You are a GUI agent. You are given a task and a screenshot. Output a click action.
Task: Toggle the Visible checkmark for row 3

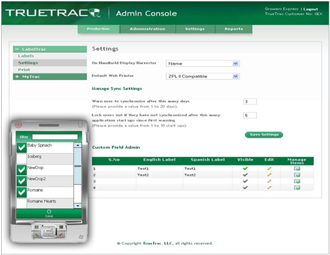tap(245, 181)
